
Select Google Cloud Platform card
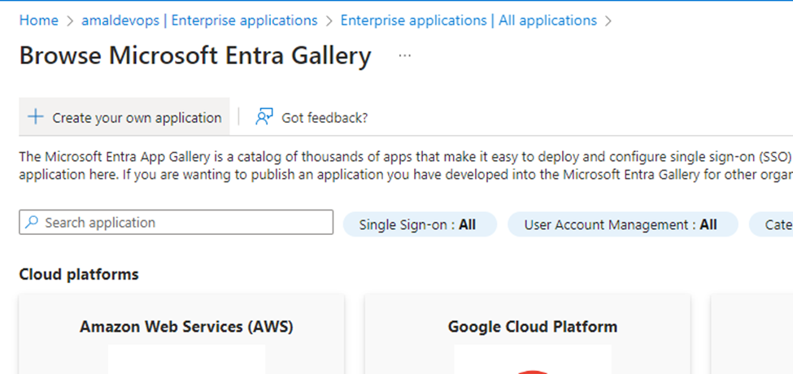[x=528, y=335]
